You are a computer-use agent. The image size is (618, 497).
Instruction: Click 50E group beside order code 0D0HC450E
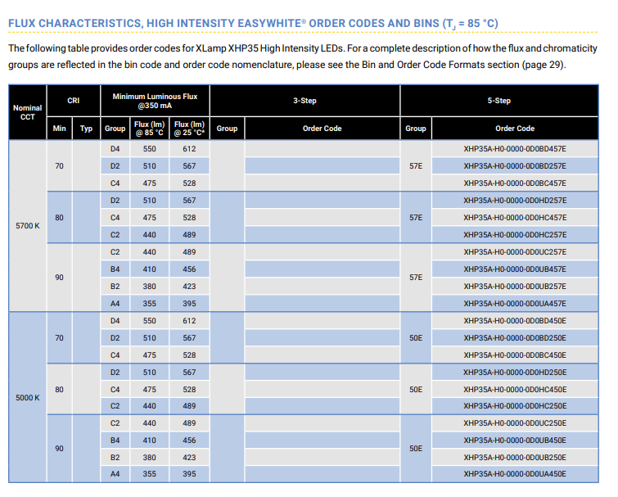click(x=416, y=390)
